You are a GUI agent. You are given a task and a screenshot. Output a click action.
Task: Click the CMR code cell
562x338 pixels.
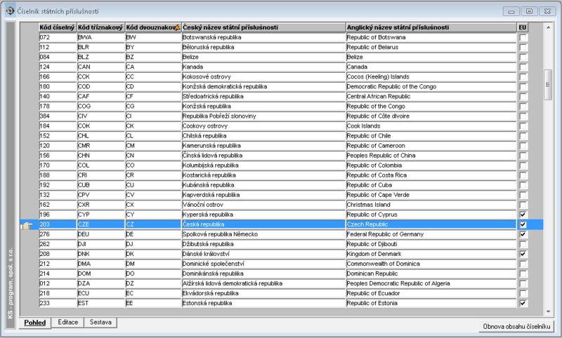pyautogui.click(x=100, y=146)
